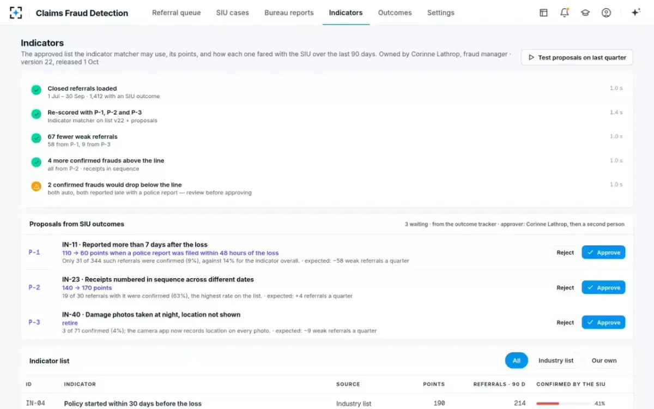Viewport: 654px width, 409px height.
Task: Reject proposal P-3 for IN-40
Action: 565,322
